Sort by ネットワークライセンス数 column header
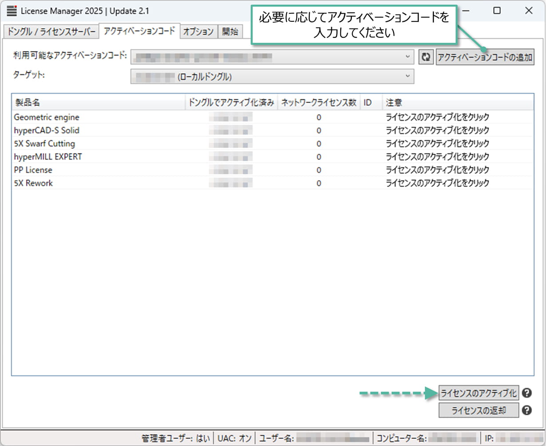546x446 pixels. [x=319, y=103]
